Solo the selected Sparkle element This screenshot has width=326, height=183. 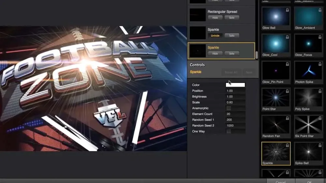[x=231, y=54]
